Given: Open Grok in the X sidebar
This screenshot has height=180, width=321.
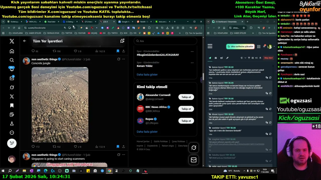Looking at the screenshot, I should (12, 87).
